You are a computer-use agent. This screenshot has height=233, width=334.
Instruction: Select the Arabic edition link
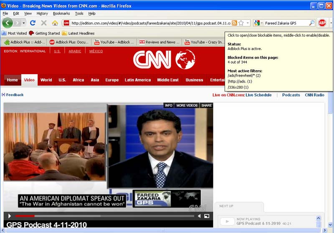pos(75,51)
